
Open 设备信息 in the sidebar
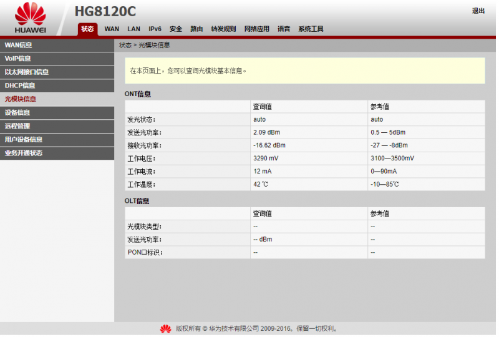tap(57, 112)
